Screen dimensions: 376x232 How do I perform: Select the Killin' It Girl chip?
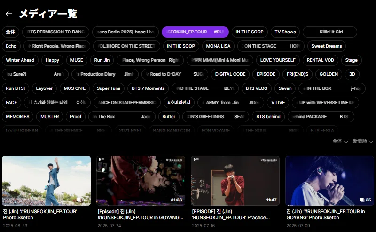click(x=330, y=32)
